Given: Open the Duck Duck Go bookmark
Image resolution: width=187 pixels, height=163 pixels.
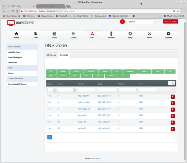Looking at the screenshot, I should (12, 16).
